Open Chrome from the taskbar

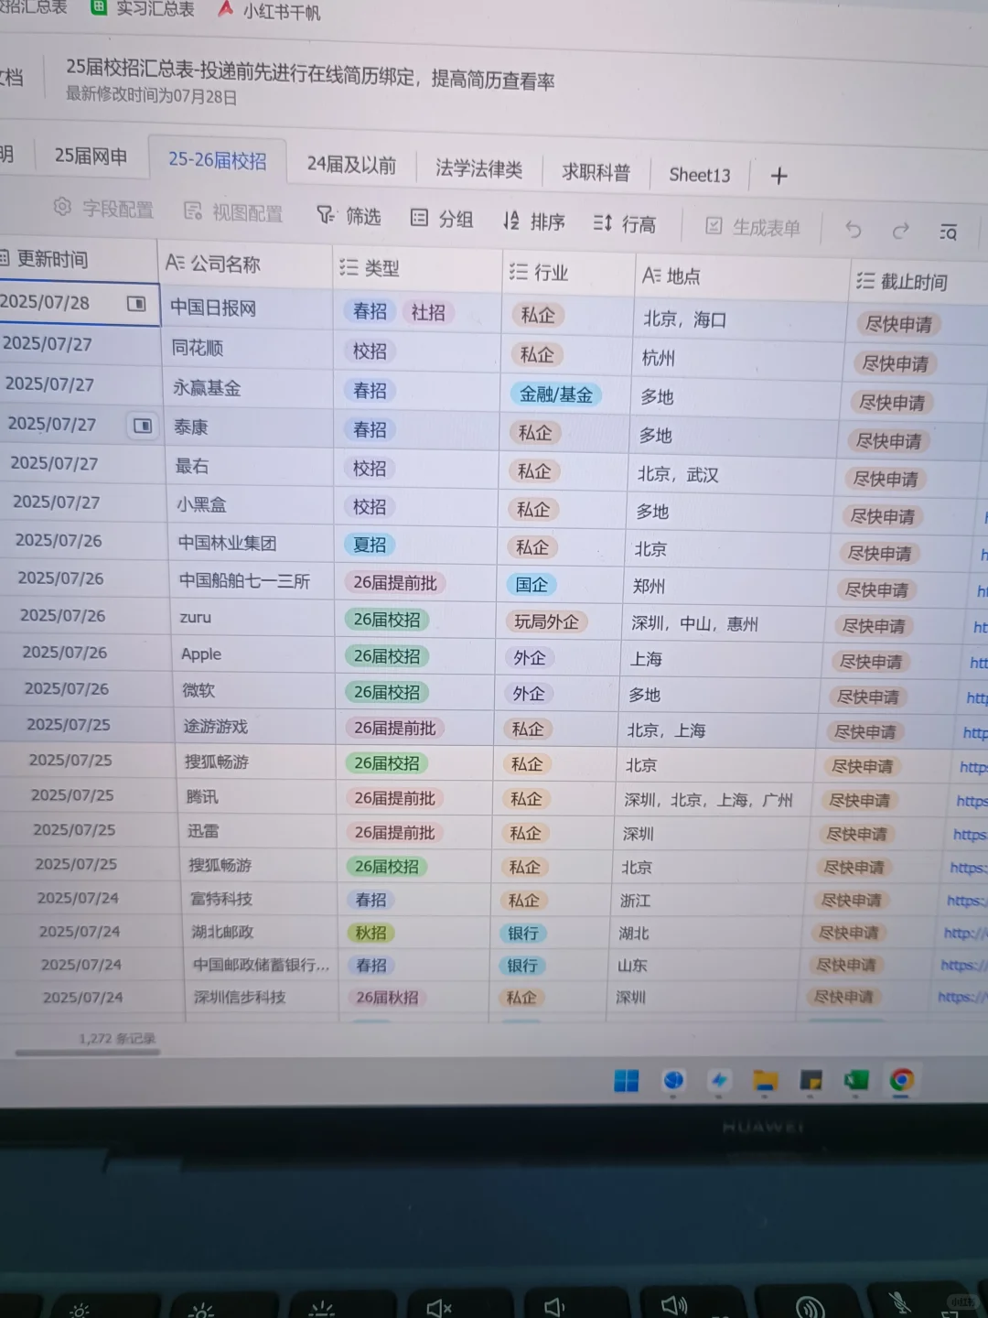coord(902,1082)
